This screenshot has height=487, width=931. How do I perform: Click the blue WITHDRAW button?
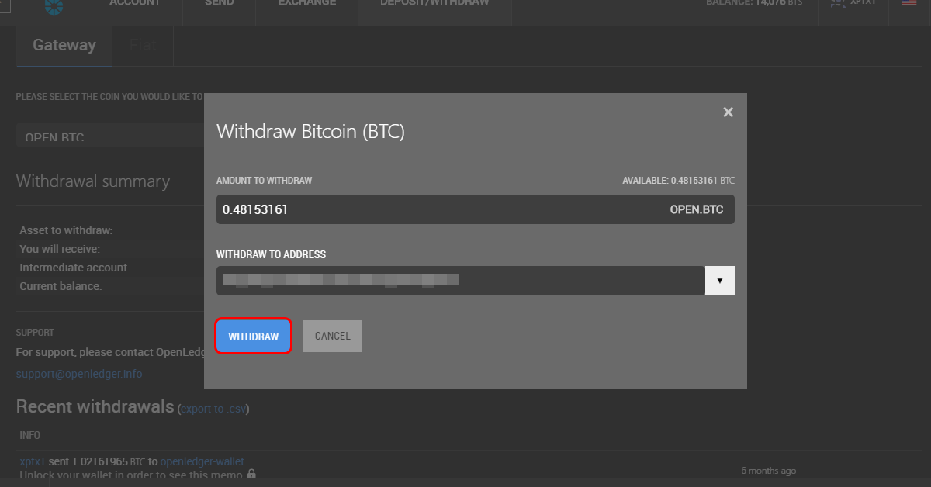tap(254, 337)
